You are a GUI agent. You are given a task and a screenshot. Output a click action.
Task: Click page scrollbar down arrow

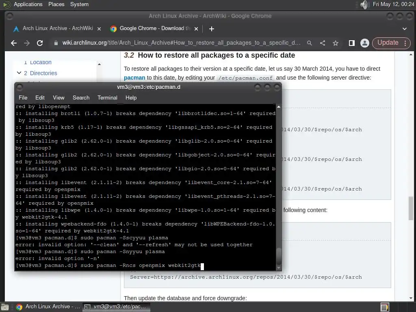[x=411, y=298]
